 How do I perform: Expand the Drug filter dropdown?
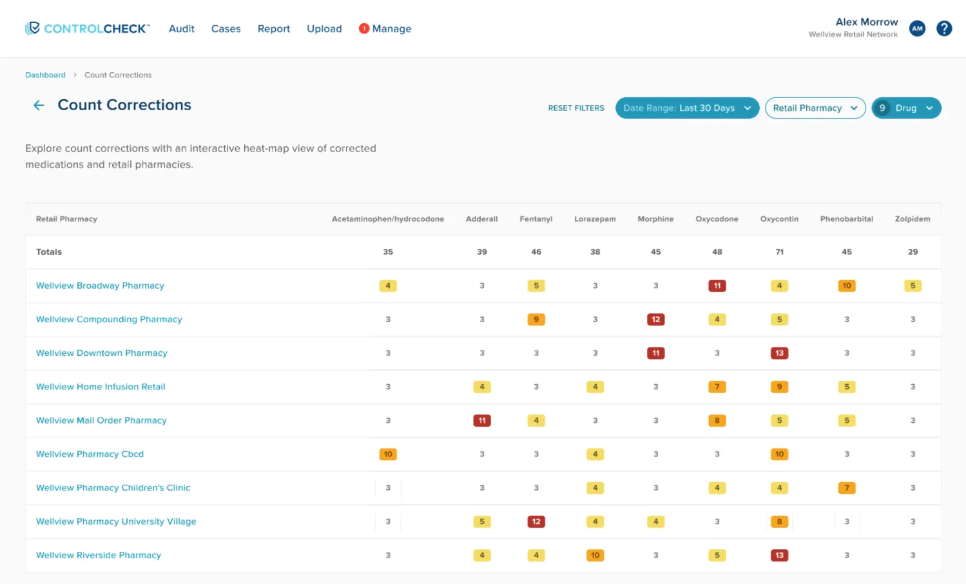pos(907,108)
